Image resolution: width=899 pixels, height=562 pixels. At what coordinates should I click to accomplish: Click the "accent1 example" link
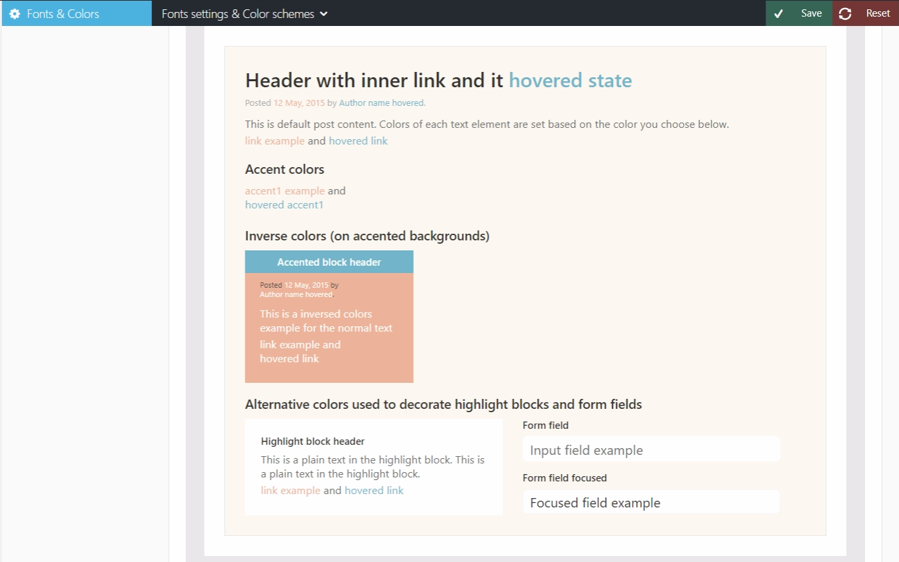(x=285, y=191)
